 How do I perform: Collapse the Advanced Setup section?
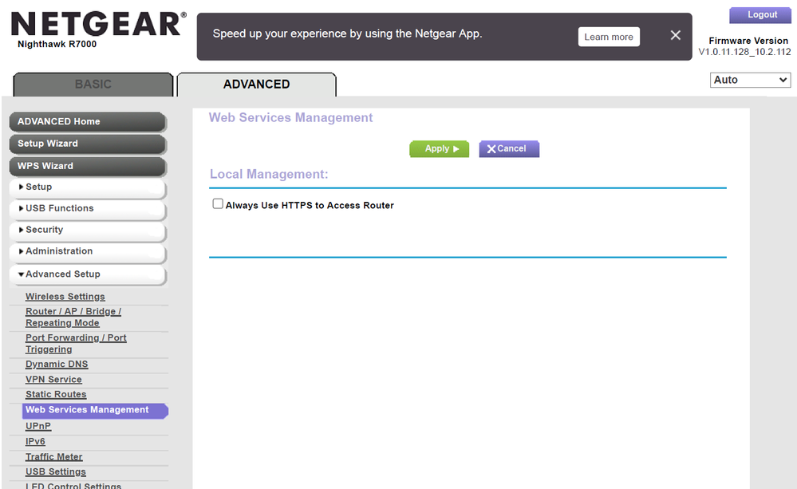click(88, 274)
